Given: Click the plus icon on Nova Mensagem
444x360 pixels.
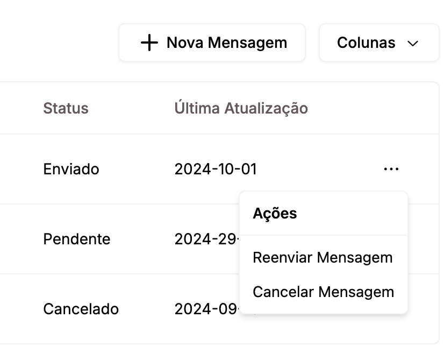Looking at the screenshot, I should [x=149, y=43].
